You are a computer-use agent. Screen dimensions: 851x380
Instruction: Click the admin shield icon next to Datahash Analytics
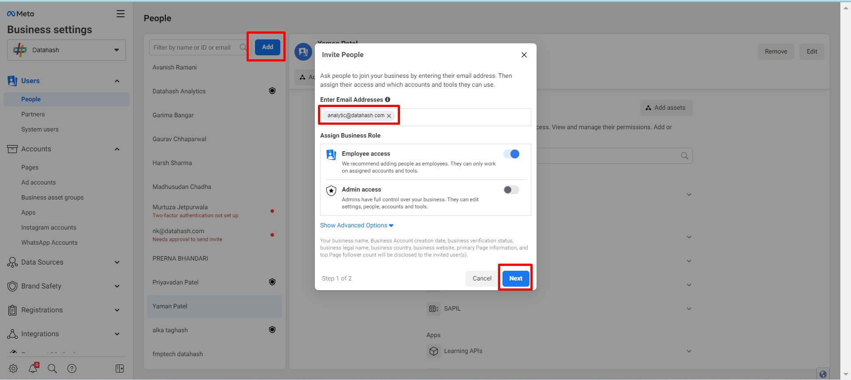[x=272, y=91]
